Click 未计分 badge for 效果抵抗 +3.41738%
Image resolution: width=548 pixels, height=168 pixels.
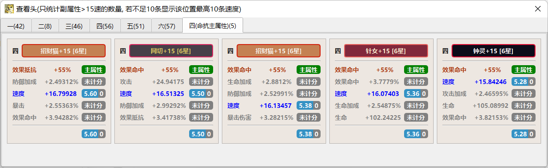click(x=201, y=117)
